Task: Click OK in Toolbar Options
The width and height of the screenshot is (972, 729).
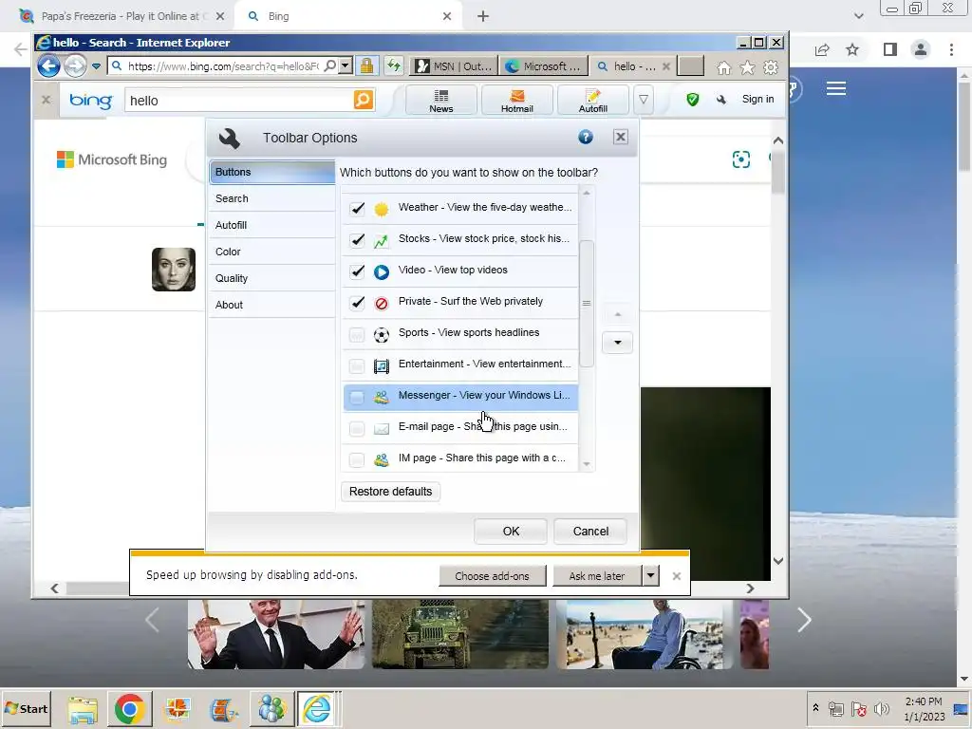Action: pos(511,532)
